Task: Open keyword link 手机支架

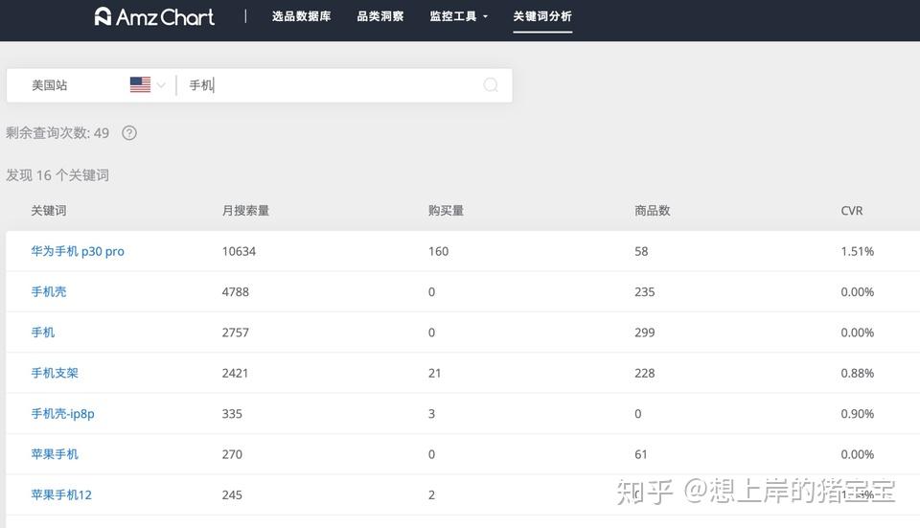Action: (x=55, y=373)
